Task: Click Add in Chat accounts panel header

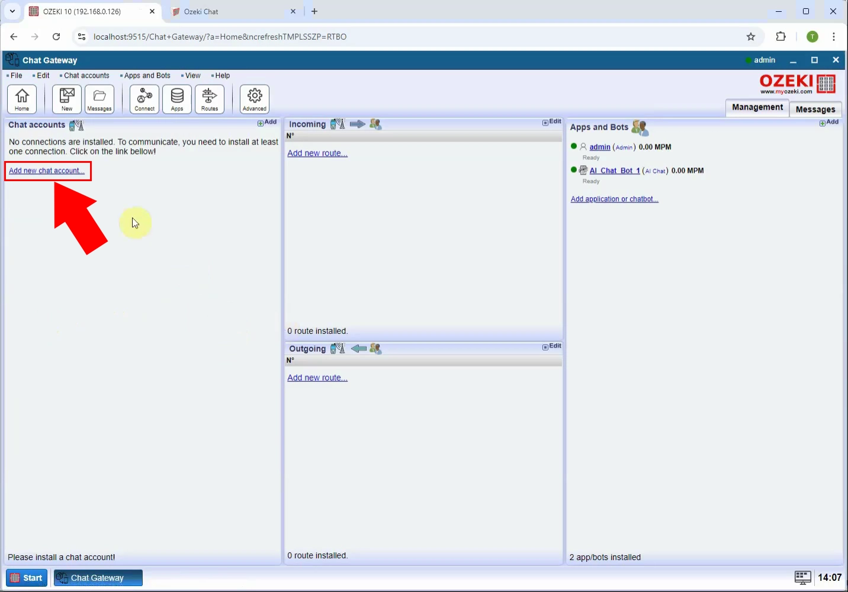Action: 267,123
